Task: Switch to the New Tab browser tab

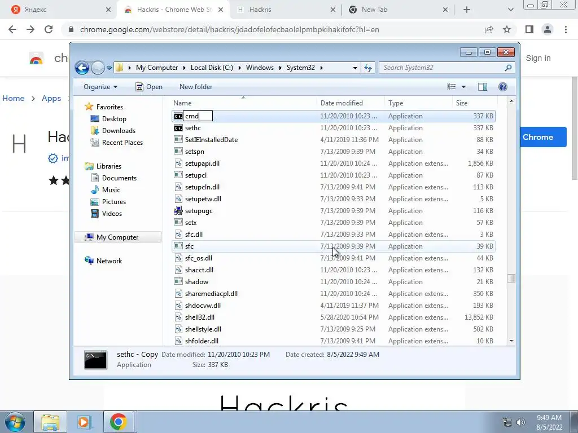Action: (398, 10)
